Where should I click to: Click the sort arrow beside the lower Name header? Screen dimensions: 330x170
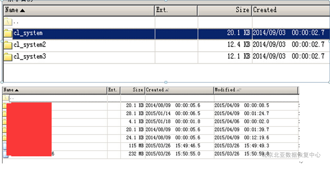[17, 90]
